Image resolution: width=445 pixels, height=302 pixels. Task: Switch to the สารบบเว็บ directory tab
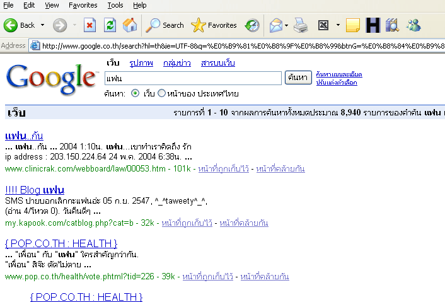pos(218,62)
